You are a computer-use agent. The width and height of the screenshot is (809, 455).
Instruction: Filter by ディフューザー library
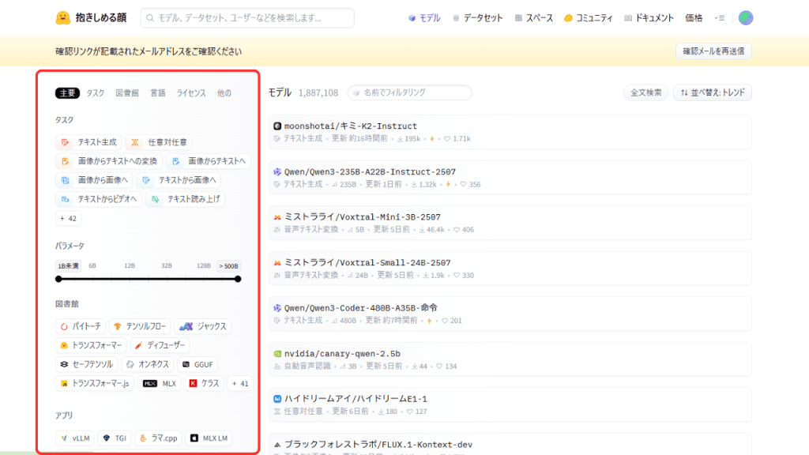pos(160,345)
